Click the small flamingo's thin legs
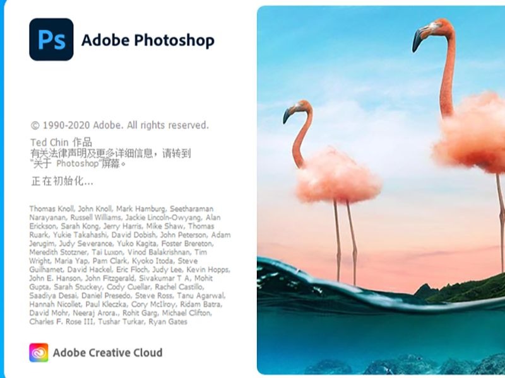The width and height of the screenshot is (505, 378). (346, 241)
